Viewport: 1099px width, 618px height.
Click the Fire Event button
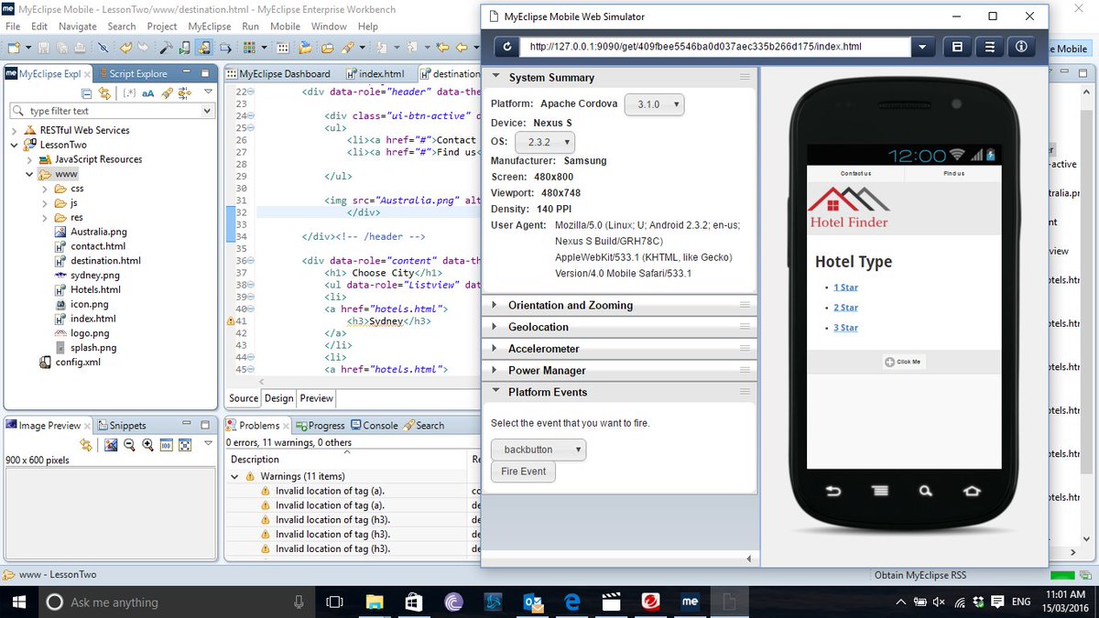click(523, 472)
